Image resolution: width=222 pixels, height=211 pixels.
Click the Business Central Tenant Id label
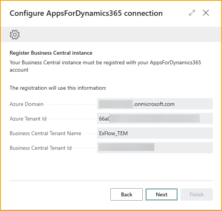(x=40, y=148)
